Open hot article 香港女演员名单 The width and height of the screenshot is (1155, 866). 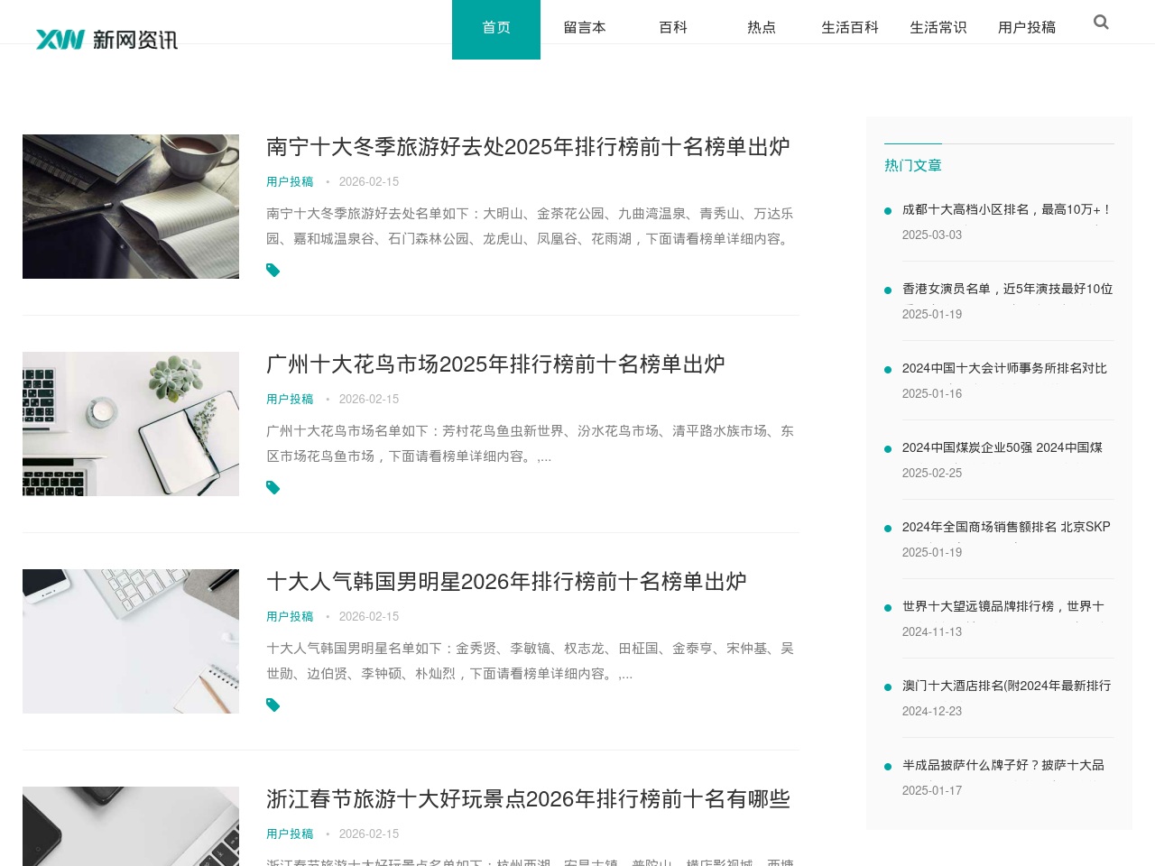tap(1007, 289)
